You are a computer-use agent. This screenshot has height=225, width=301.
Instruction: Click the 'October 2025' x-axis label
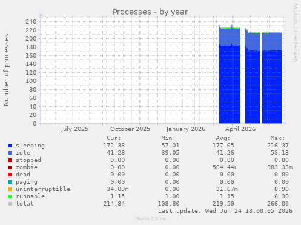130,129
